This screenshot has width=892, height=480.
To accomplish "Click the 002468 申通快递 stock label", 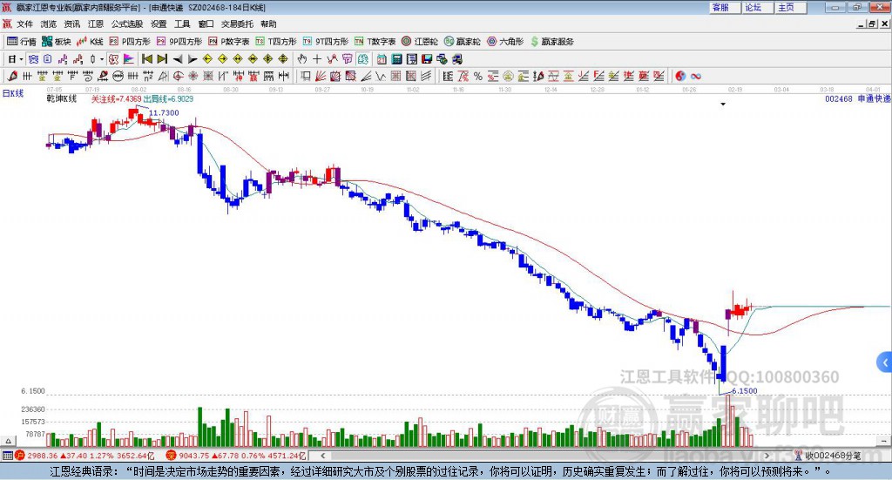I will 858,98.
